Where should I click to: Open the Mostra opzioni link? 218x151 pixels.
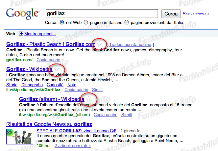pos(40,34)
